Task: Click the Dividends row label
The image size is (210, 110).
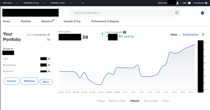Action: (x=8, y=71)
